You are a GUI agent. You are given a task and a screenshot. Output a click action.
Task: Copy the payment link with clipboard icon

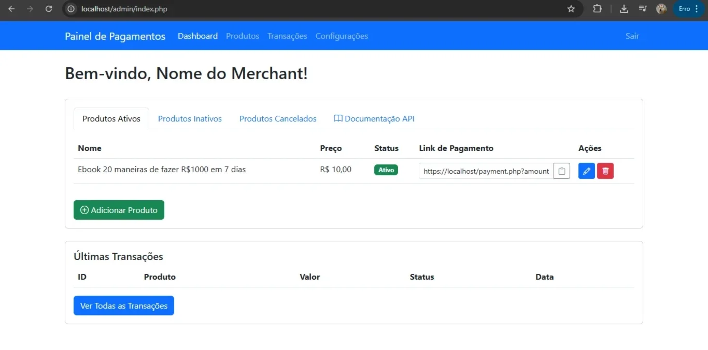(x=562, y=171)
